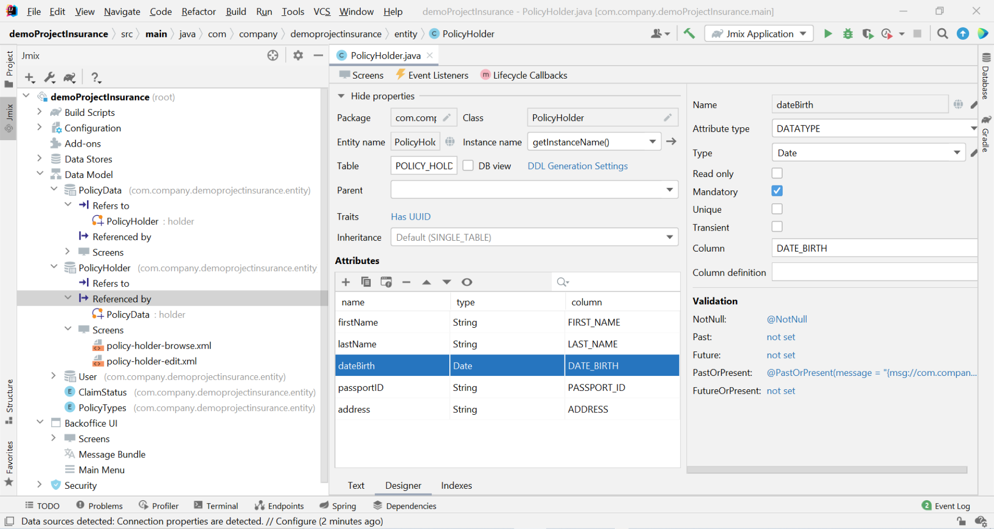
Task: Open the Terminal tool window
Action: point(216,506)
